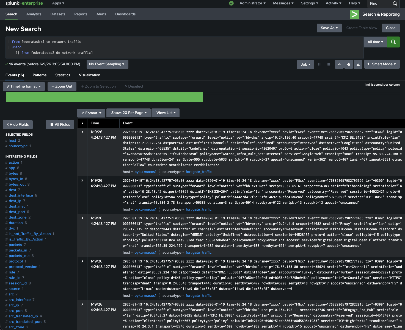The height and width of the screenshot is (330, 405).
Task: Click the green search run button
Action: tap(393, 42)
